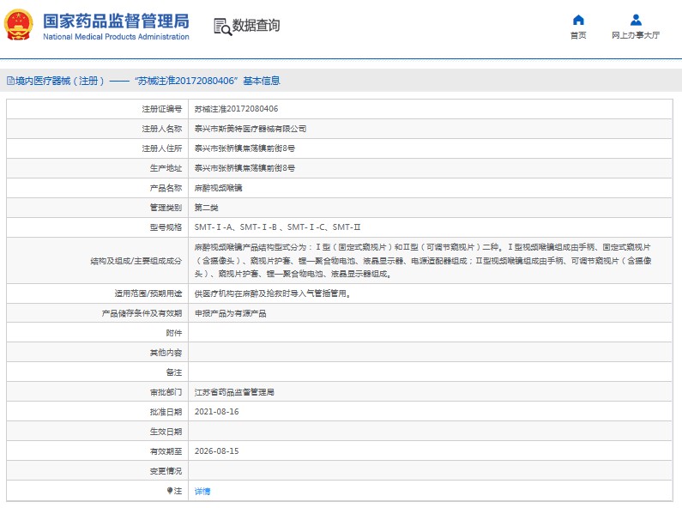Image resolution: width=682 pixels, height=508 pixels.
Task: Click management category 第二类 value
Action: [x=207, y=208]
